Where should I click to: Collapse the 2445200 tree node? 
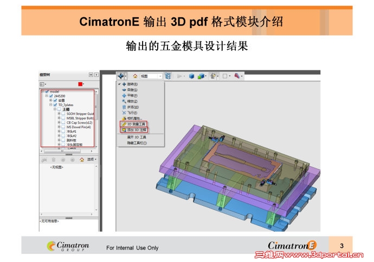pyautogui.click(x=47, y=96)
